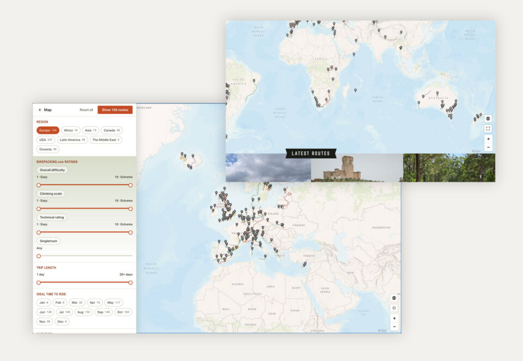Select the route pin in western Australia
This screenshot has height=361, width=523.
pyautogui.click(x=418, y=103)
